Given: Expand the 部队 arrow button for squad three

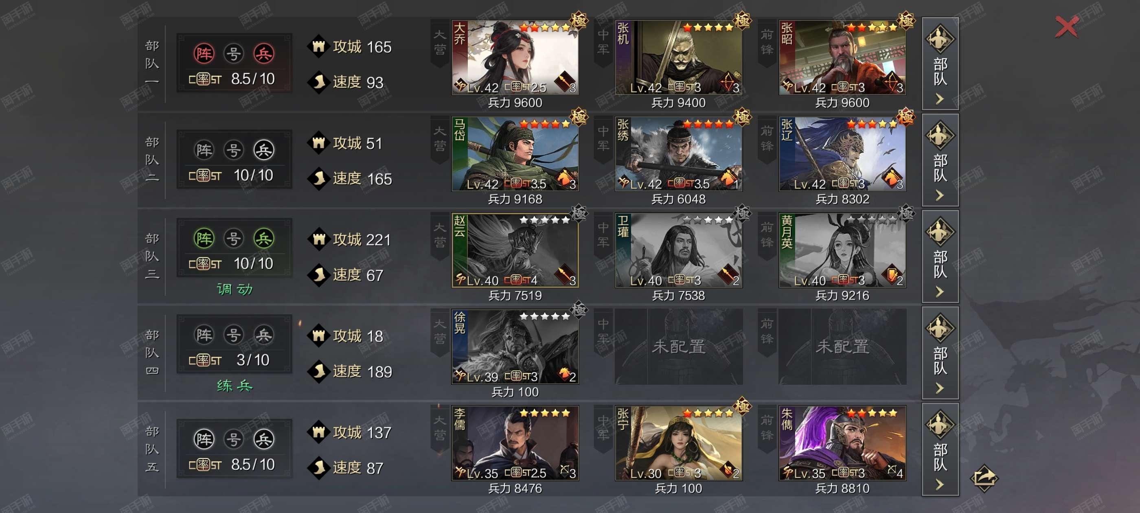Looking at the screenshot, I should point(940,257).
